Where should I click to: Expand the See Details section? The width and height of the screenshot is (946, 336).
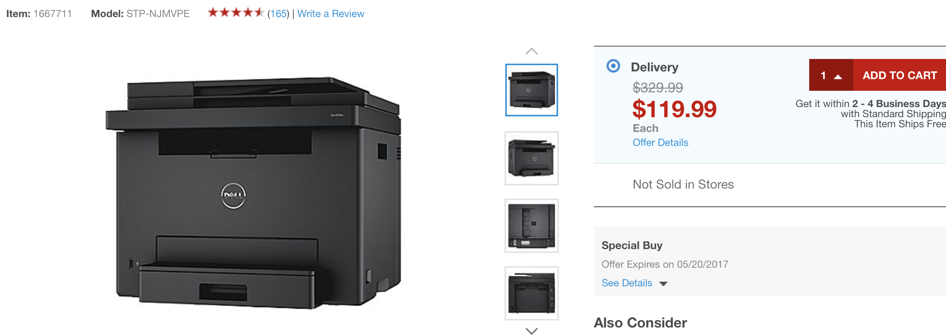(627, 283)
